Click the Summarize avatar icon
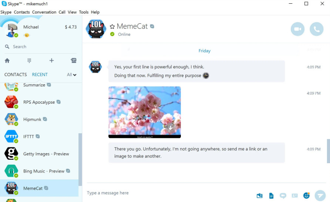Screen dimensions: 330x202 pyautogui.click(x=11, y=87)
